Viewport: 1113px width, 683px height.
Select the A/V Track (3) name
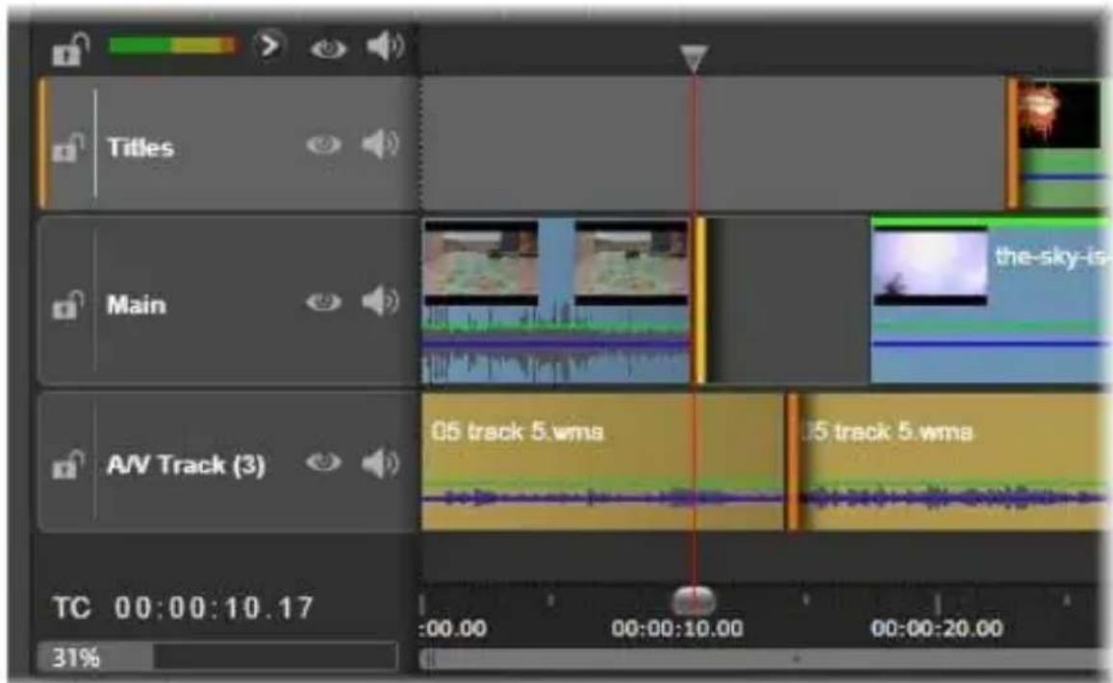pos(186,465)
